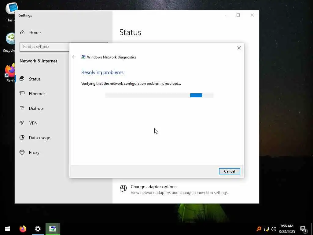Click the Settings gear on the taskbar

(38, 229)
